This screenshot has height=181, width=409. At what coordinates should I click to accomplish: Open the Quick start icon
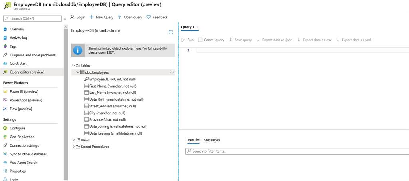tap(5, 64)
